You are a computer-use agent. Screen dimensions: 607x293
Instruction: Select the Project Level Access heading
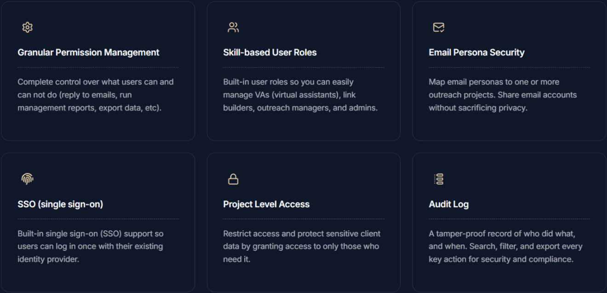(x=266, y=204)
